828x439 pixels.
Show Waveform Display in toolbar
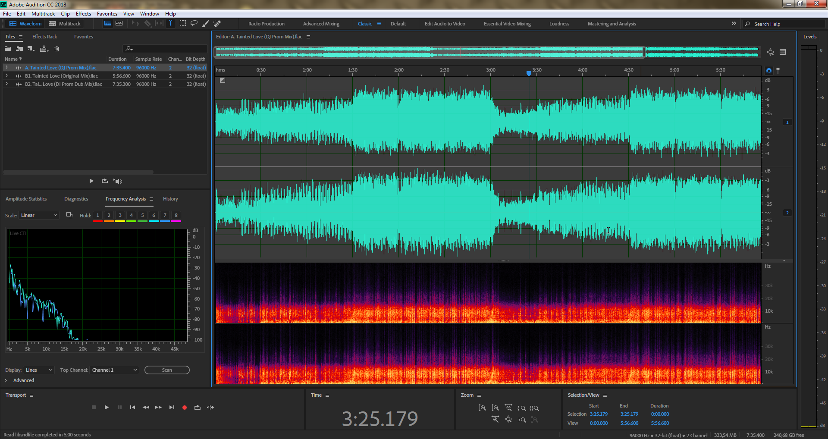pos(108,23)
